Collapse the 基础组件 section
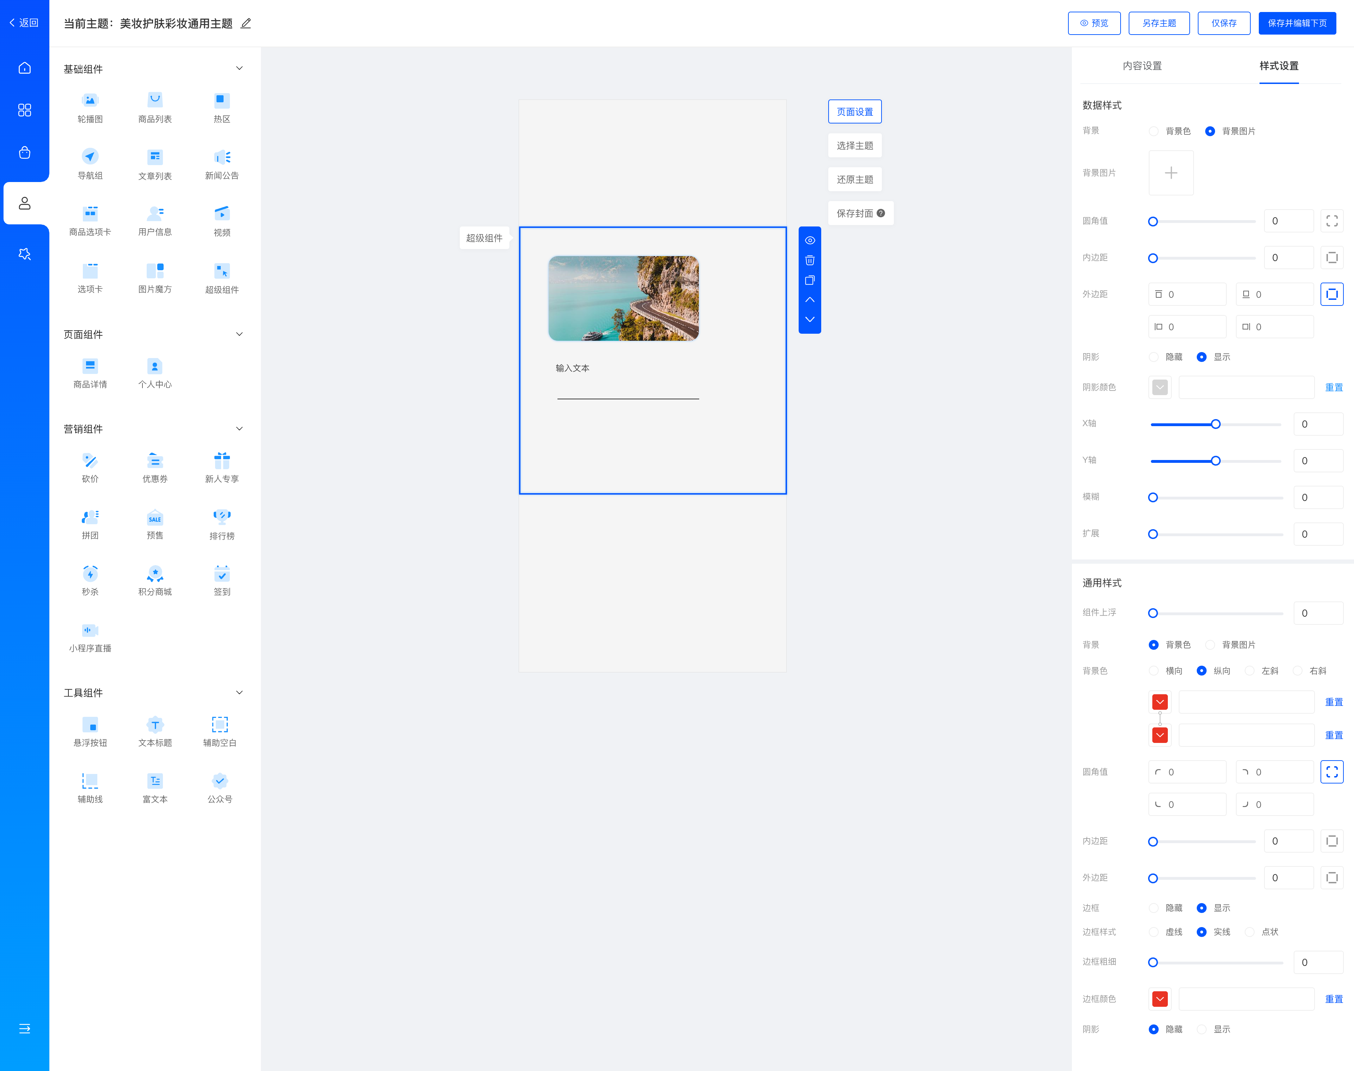This screenshot has width=1354, height=1071. point(239,68)
